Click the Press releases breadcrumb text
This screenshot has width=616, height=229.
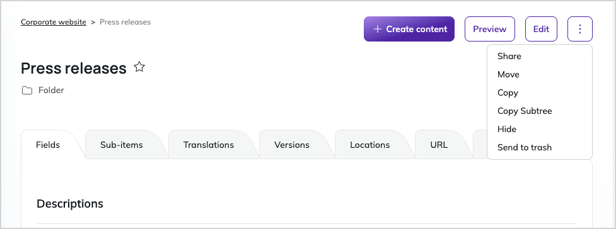[125, 22]
